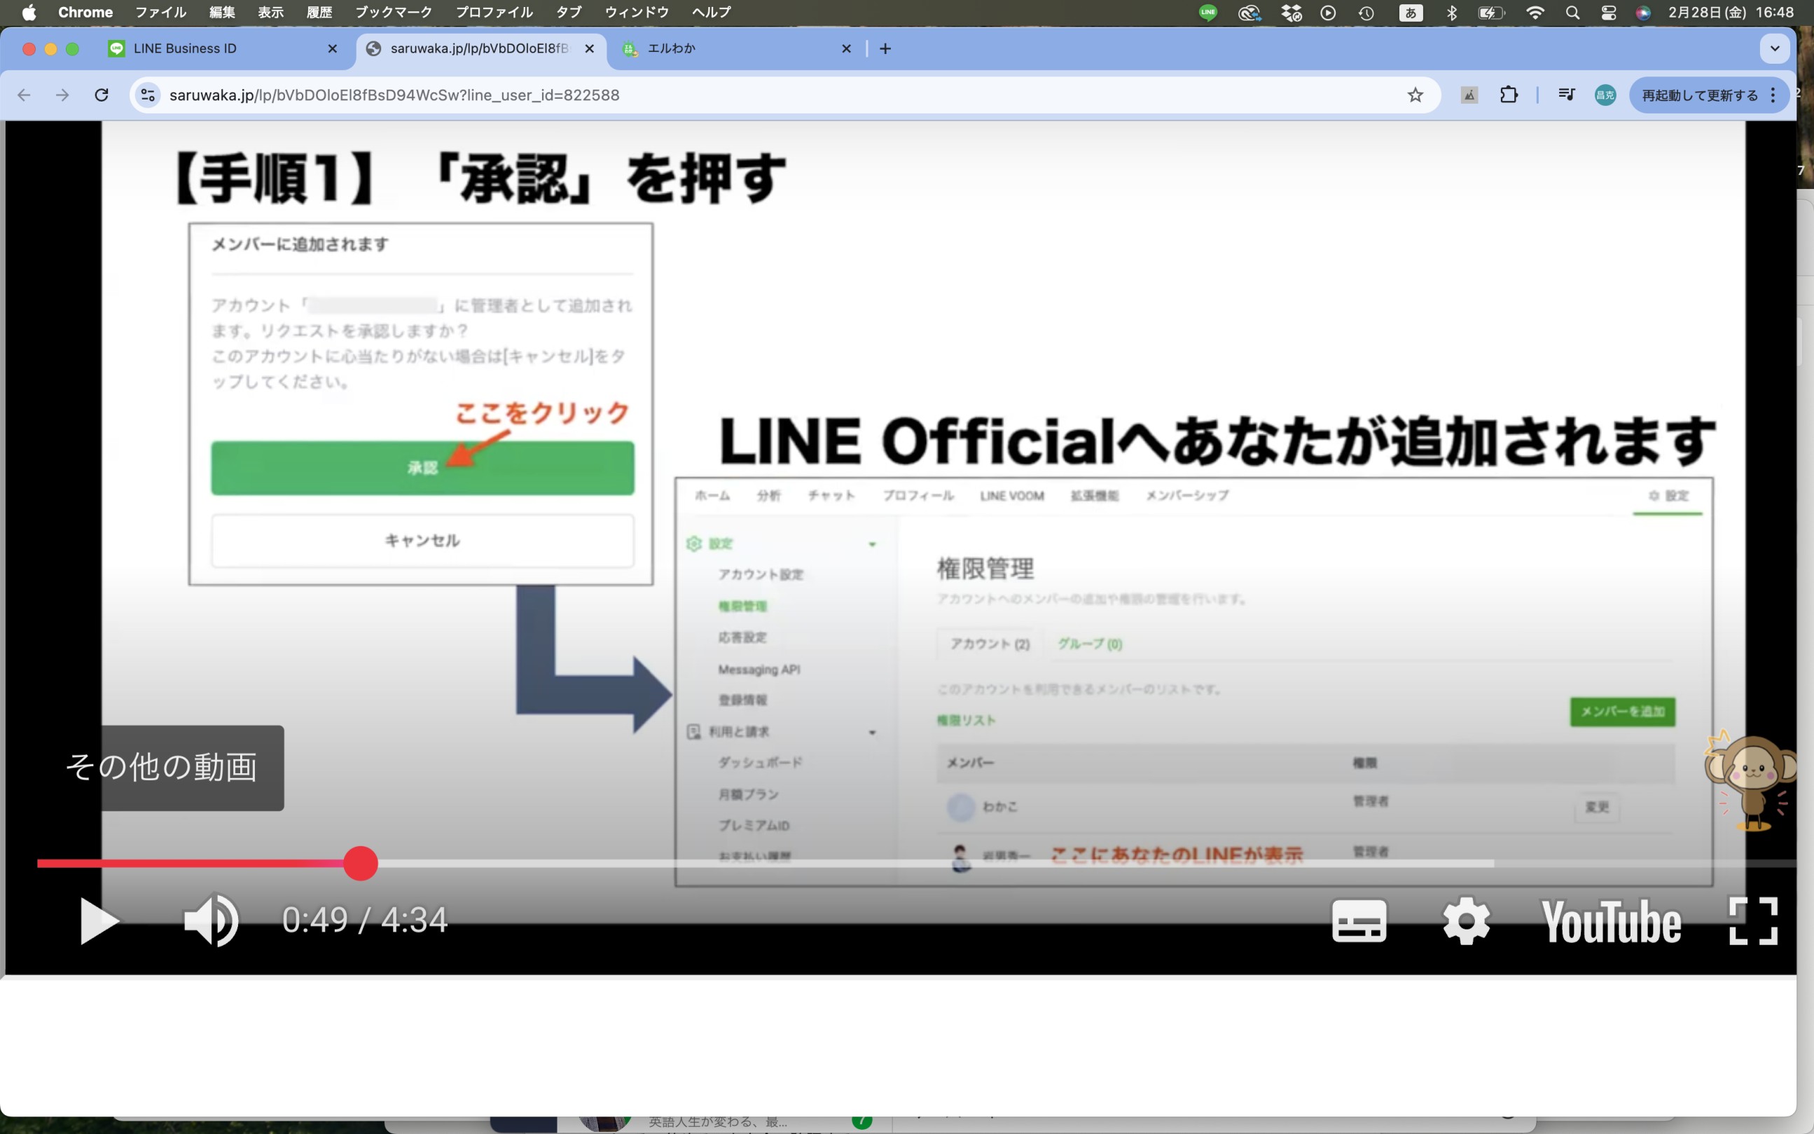Open the 履歴 menu

pyautogui.click(x=319, y=13)
